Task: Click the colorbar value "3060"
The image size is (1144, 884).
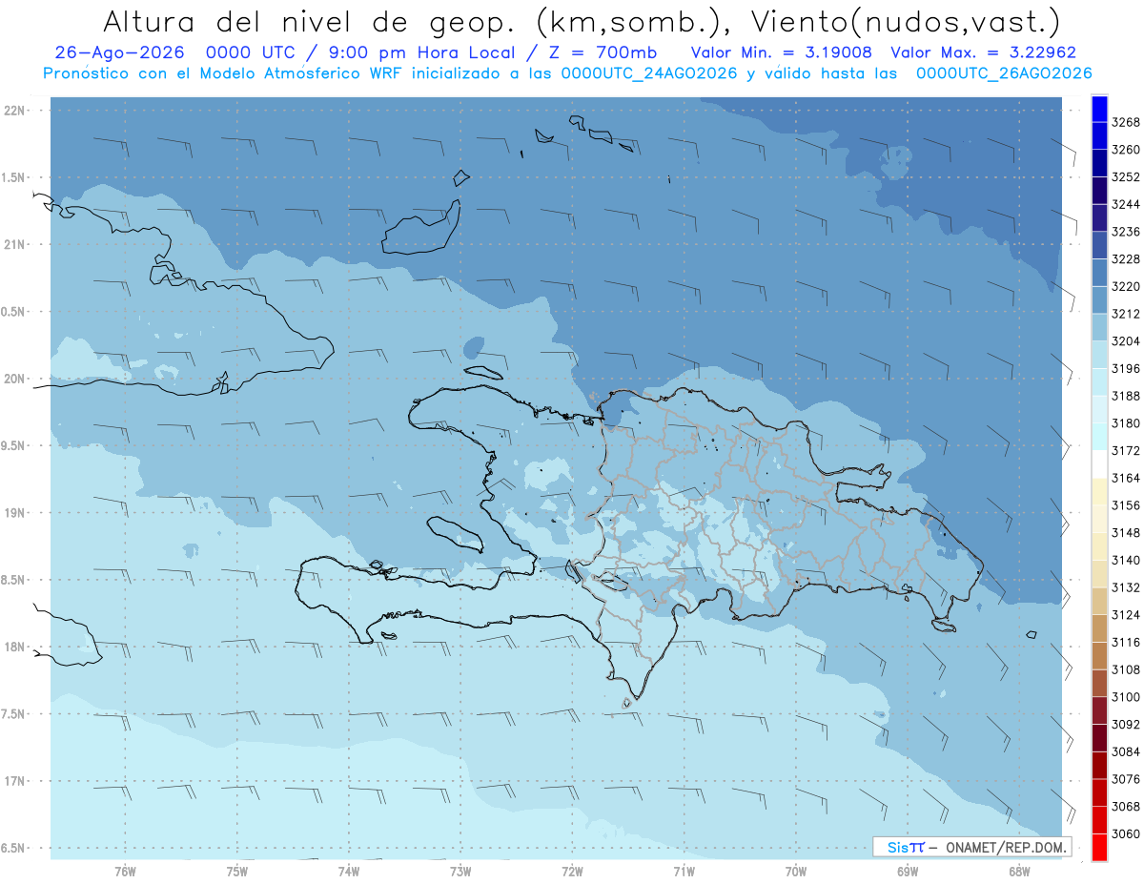Action: 1126,833
